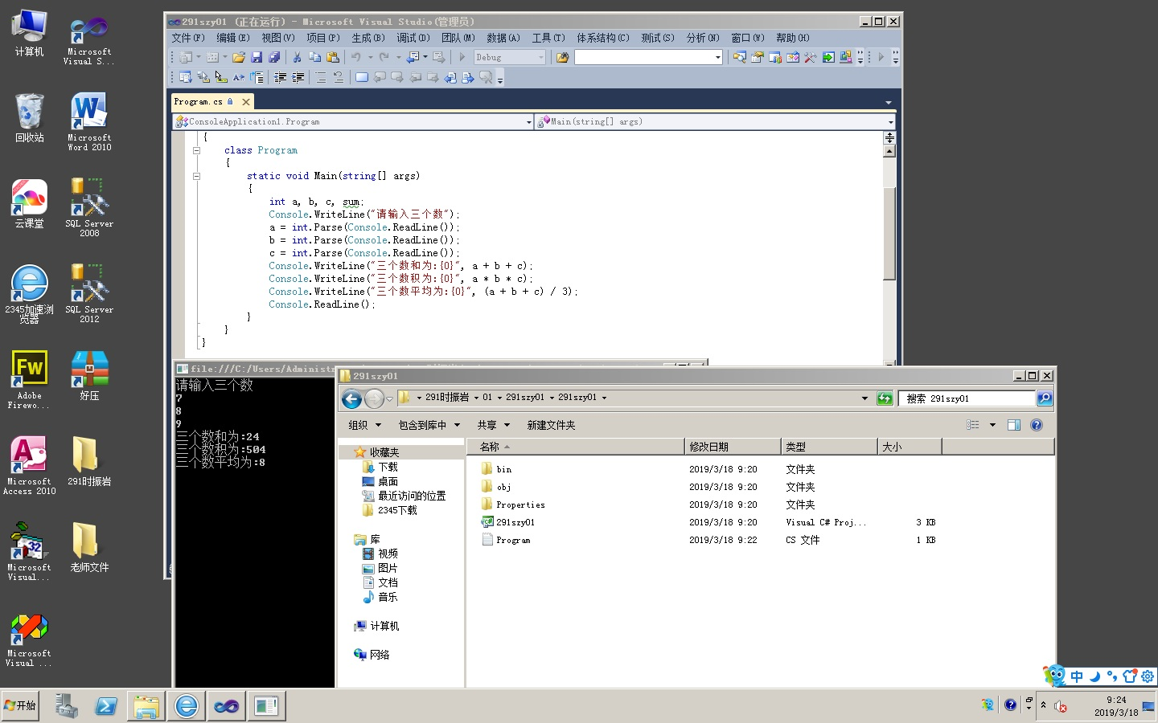Click the Visual Studio Find combo text box
The width and height of the screenshot is (1158, 723).
click(643, 57)
